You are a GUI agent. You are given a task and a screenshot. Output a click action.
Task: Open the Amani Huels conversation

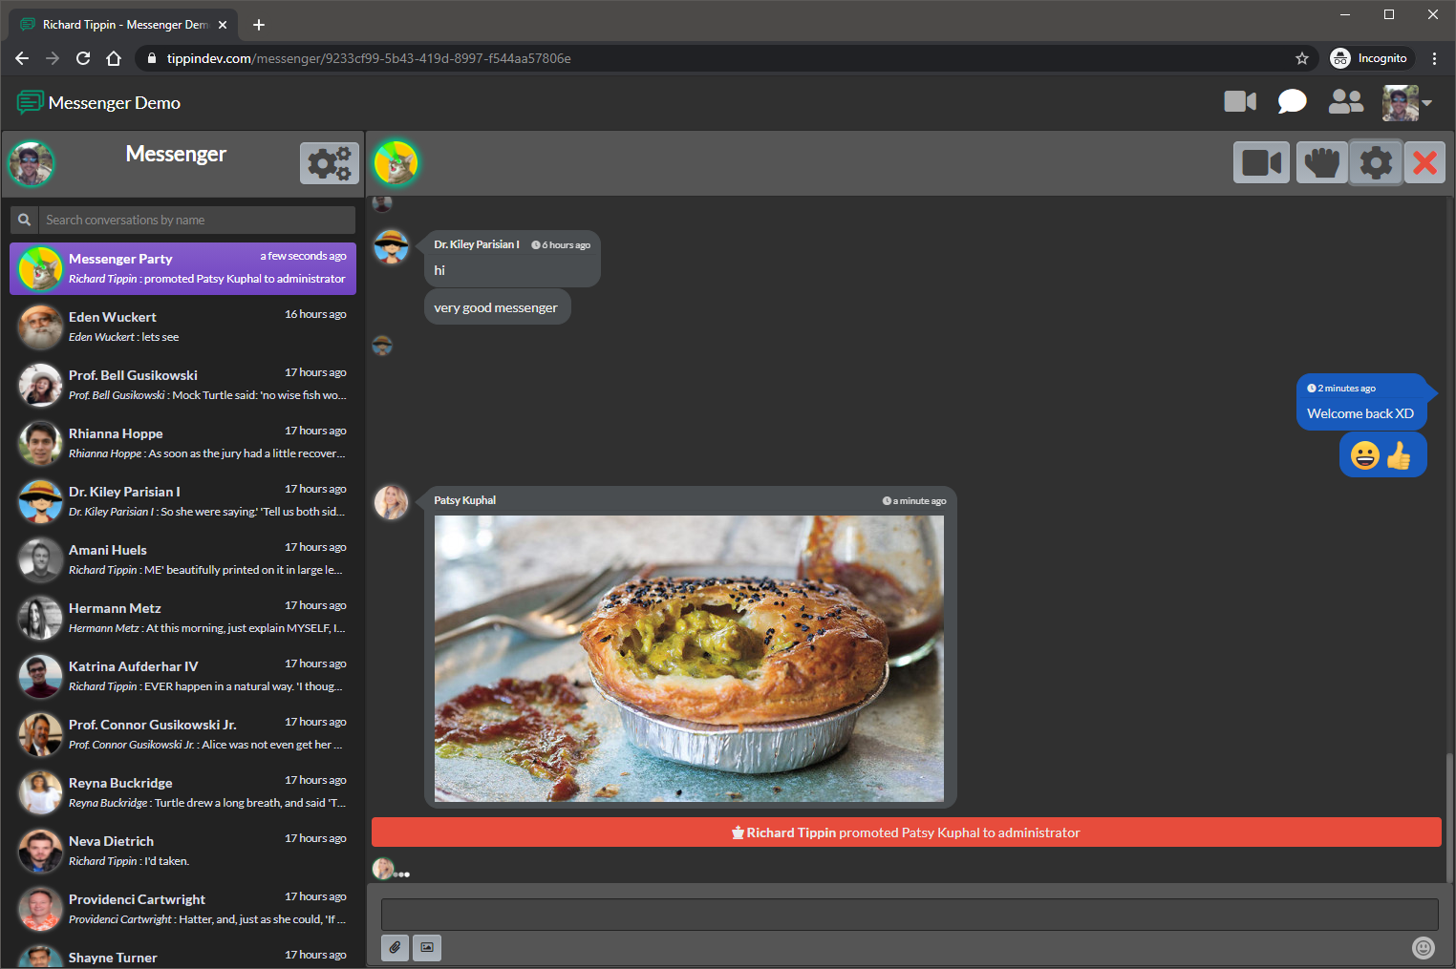[182, 559]
